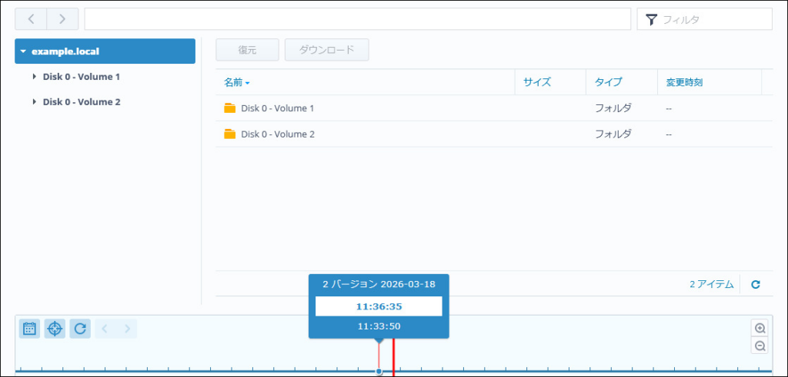This screenshot has height=377, width=788.
Task: Click the timeline version marker dot
Action: 379,372
